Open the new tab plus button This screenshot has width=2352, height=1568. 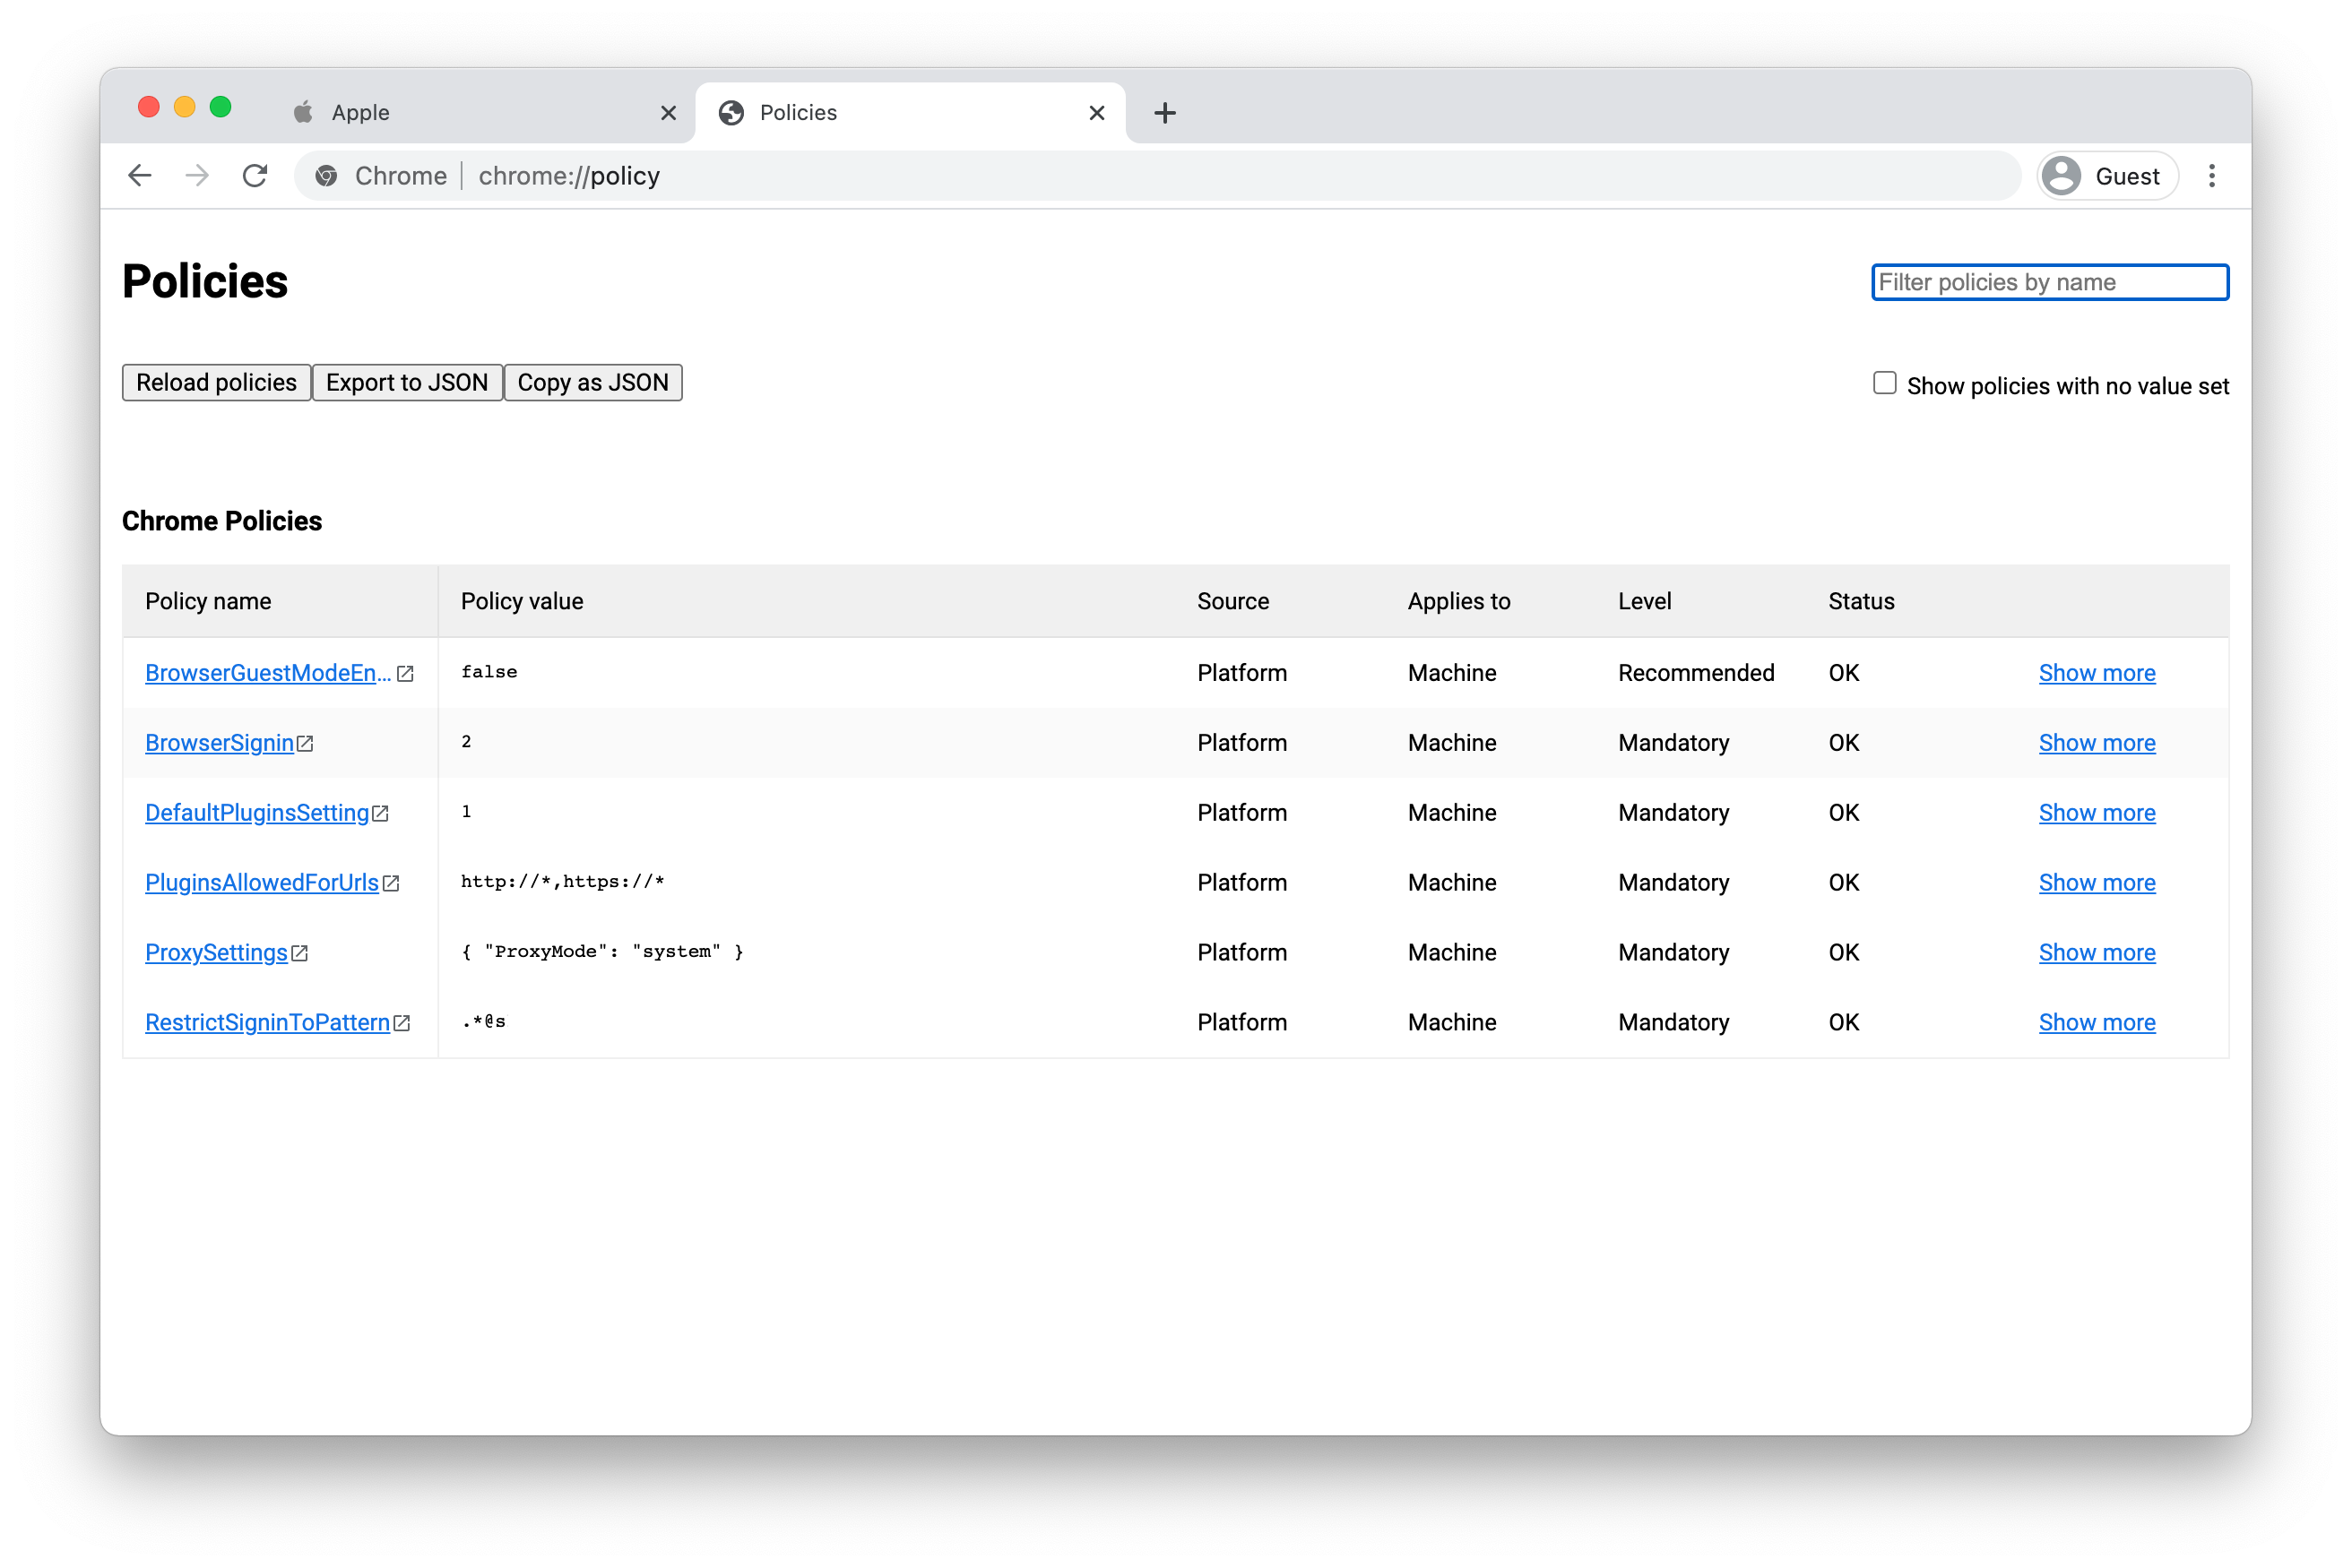tap(1164, 113)
